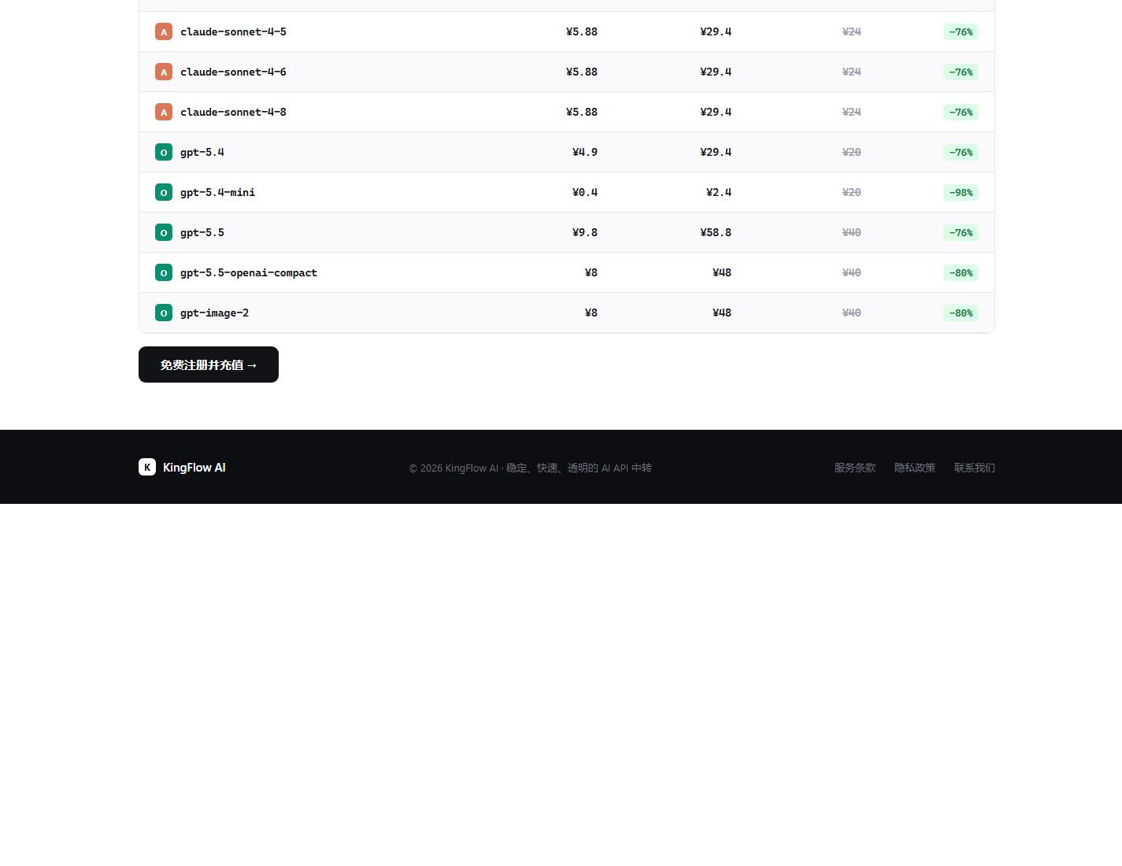The height and width of the screenshot is (866, 1122).
Task: Click the -98% discount badge
Action: click(961, 192)
